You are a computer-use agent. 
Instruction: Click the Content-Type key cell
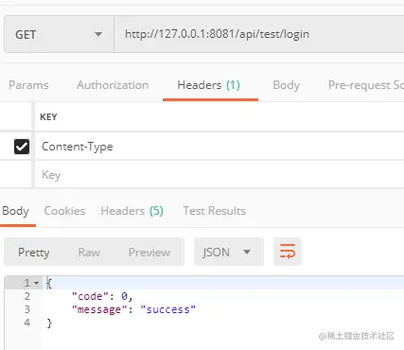[220, 147]
